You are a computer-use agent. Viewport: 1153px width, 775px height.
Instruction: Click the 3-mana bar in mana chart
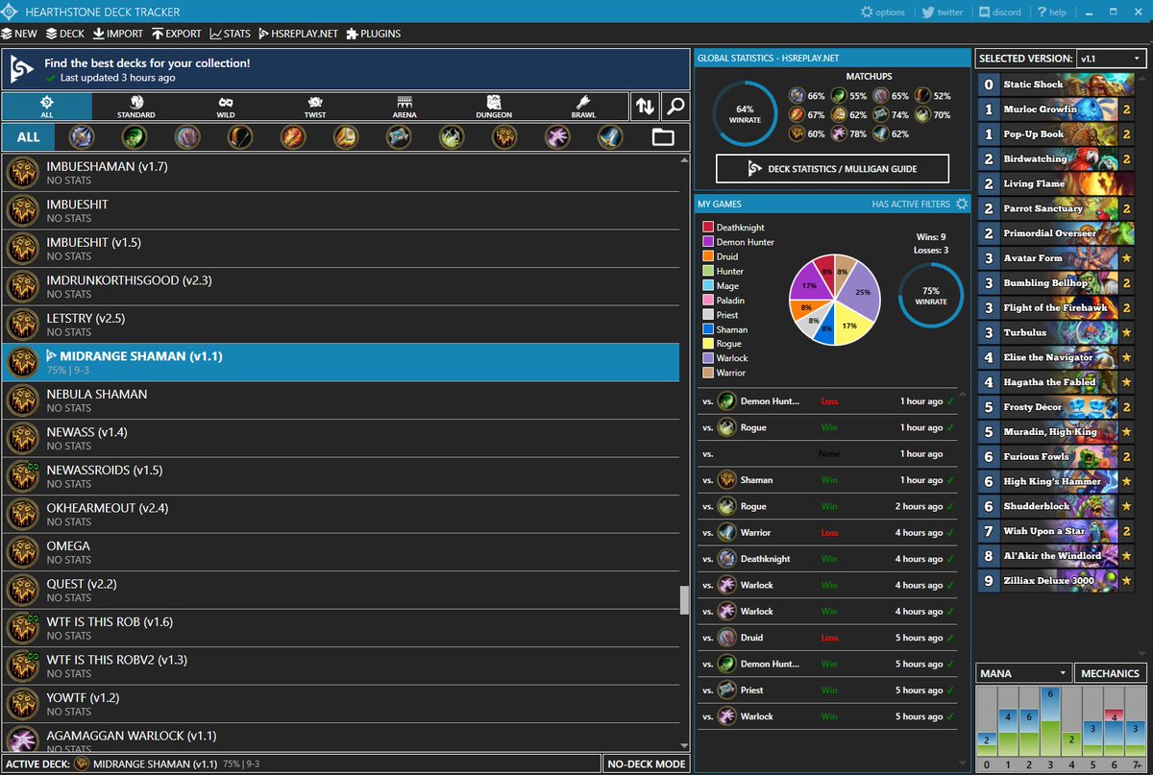(1048, 721)
